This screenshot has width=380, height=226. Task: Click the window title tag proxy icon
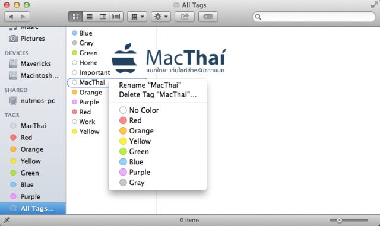(x=176, y=5)
